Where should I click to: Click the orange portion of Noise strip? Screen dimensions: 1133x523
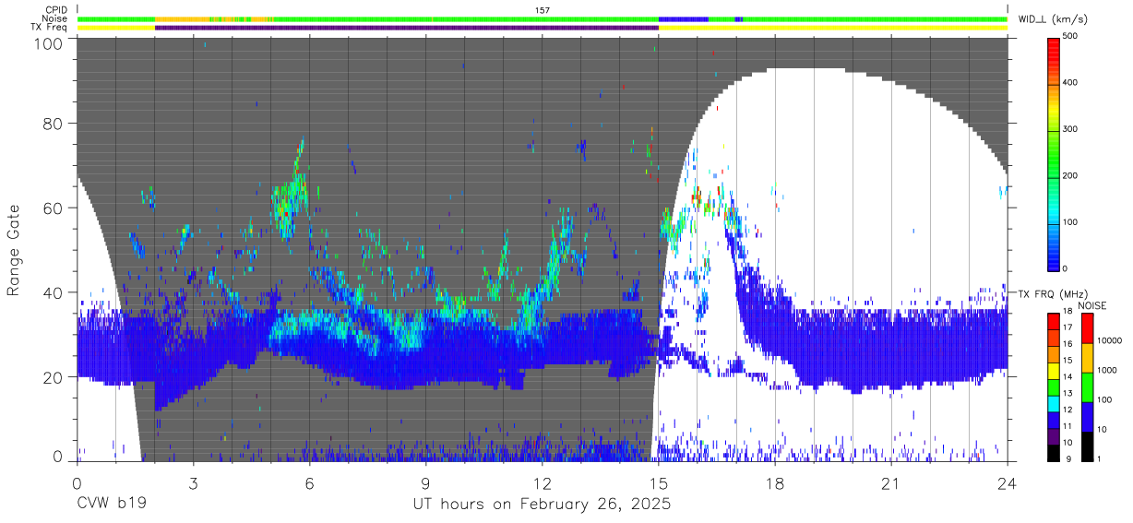pos(181,18)
